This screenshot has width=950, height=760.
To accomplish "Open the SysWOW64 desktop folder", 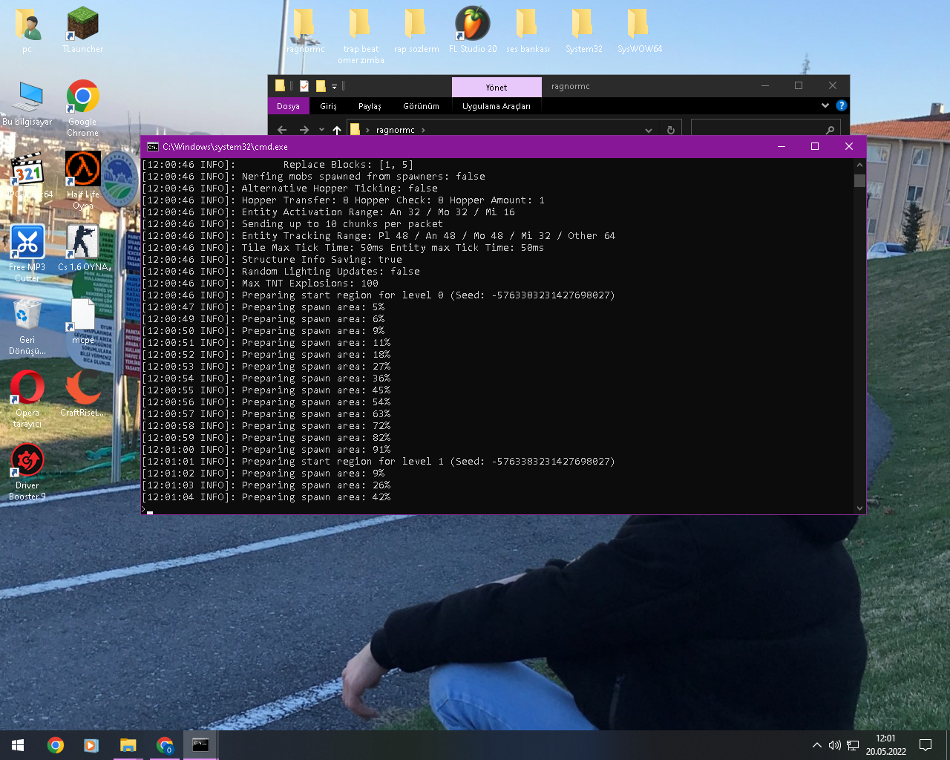I will 639,30.
